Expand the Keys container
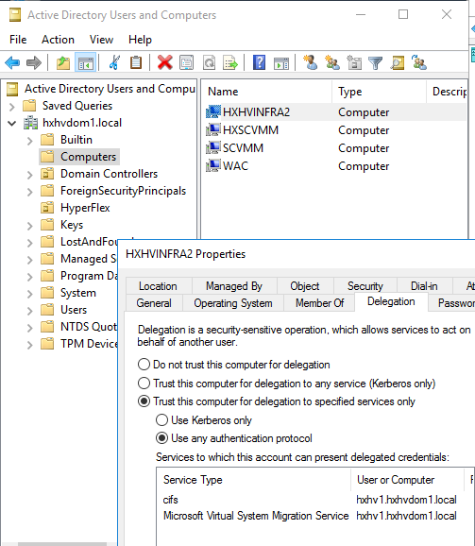475x546 pixels. (x=30, y=226)
